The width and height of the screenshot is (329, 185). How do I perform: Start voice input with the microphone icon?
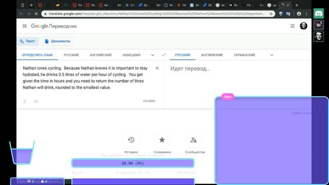click(x=25, y=101)
